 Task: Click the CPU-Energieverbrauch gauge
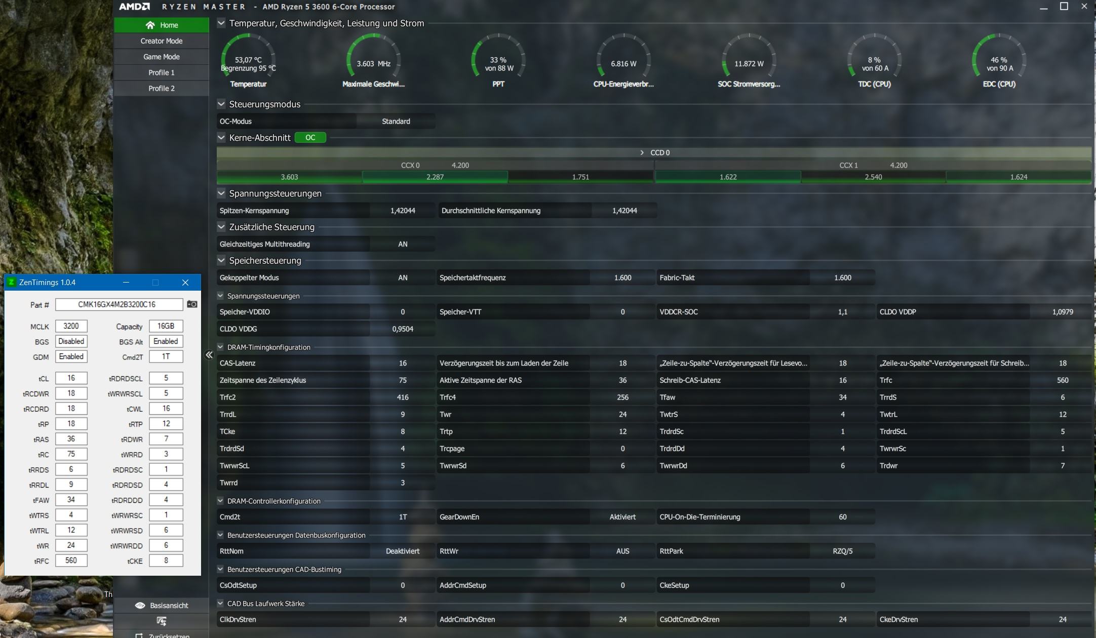tap(623, 61)
